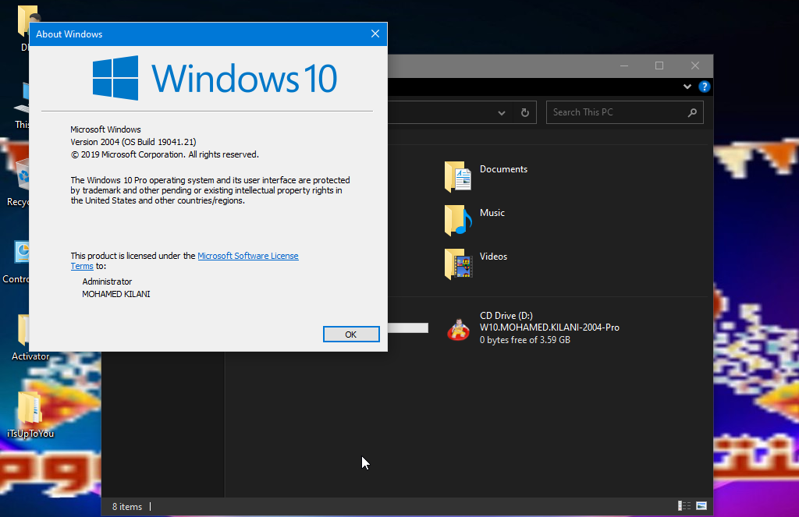
Task: Click 'W10.MOHAMED.KILANI-2004-Pro' drive label
Action: (549, 328)
